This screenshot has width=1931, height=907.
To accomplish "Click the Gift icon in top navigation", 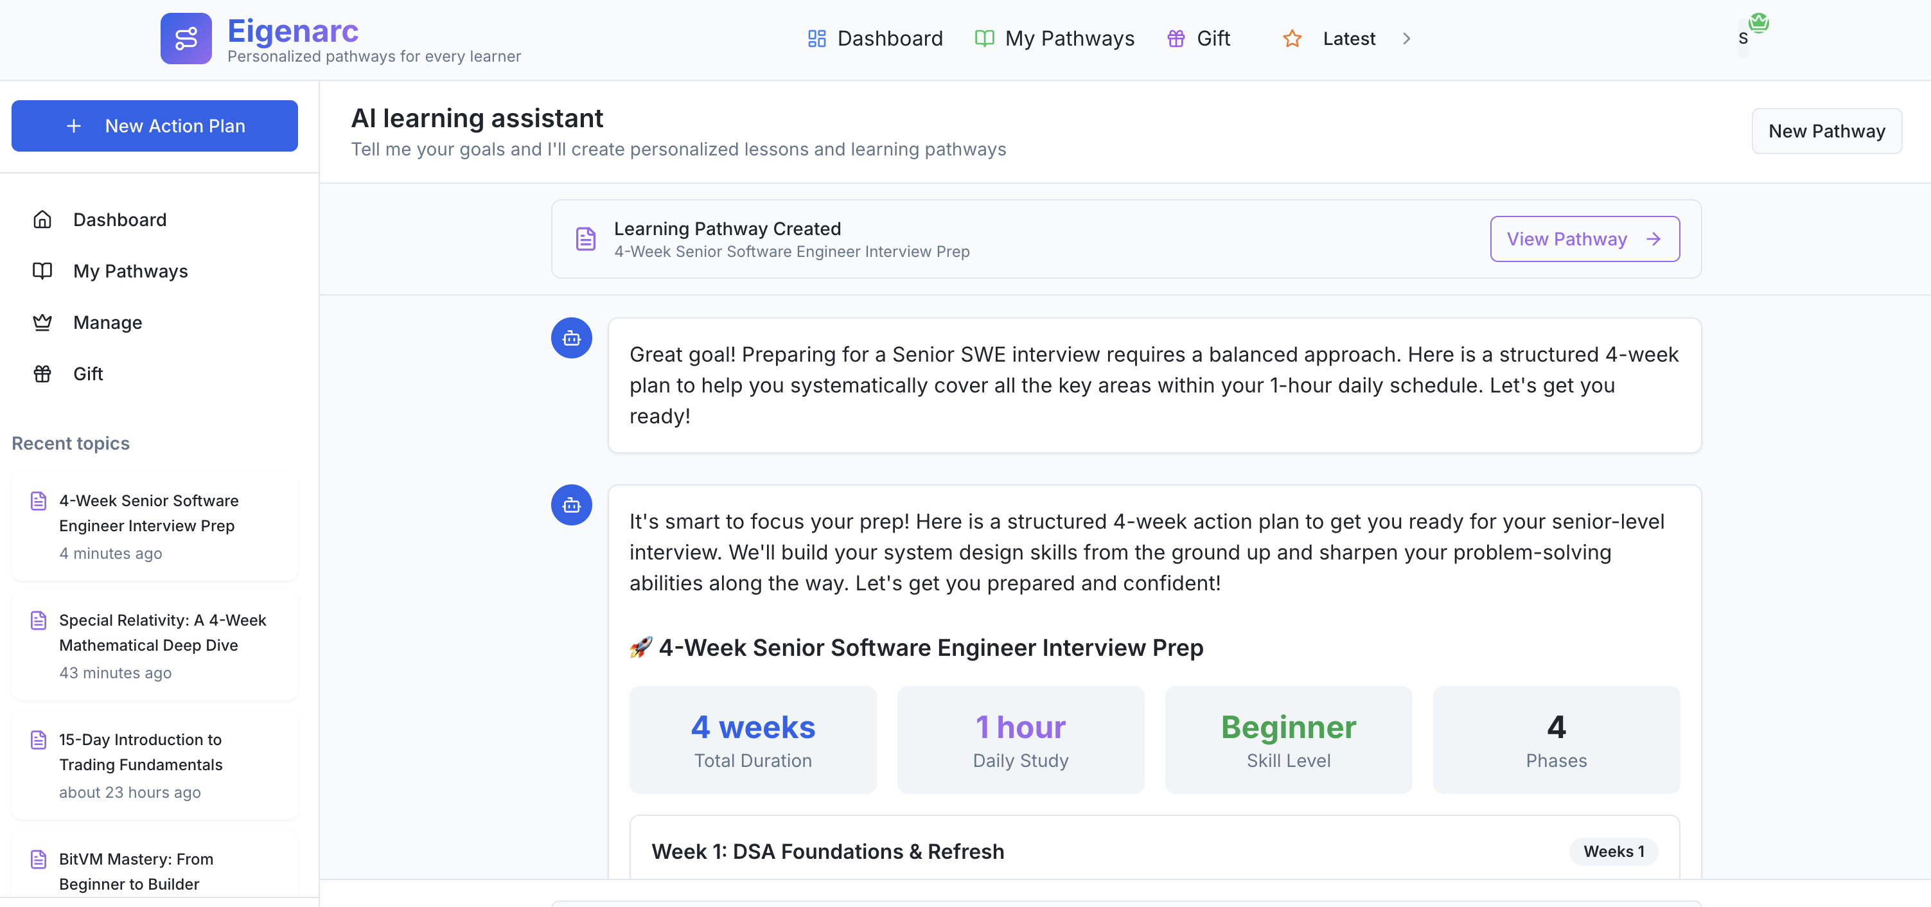I will tap(1176, 39).
